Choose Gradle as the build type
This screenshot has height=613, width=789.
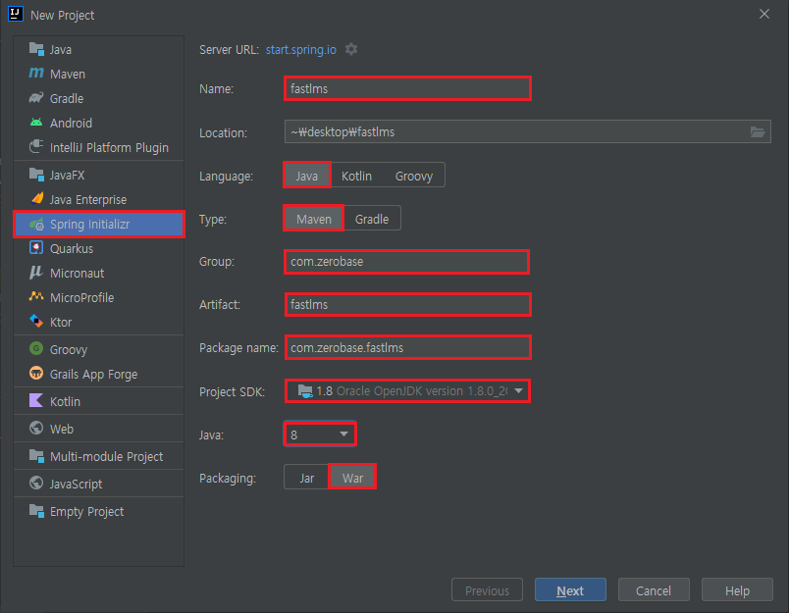(372, 219)
